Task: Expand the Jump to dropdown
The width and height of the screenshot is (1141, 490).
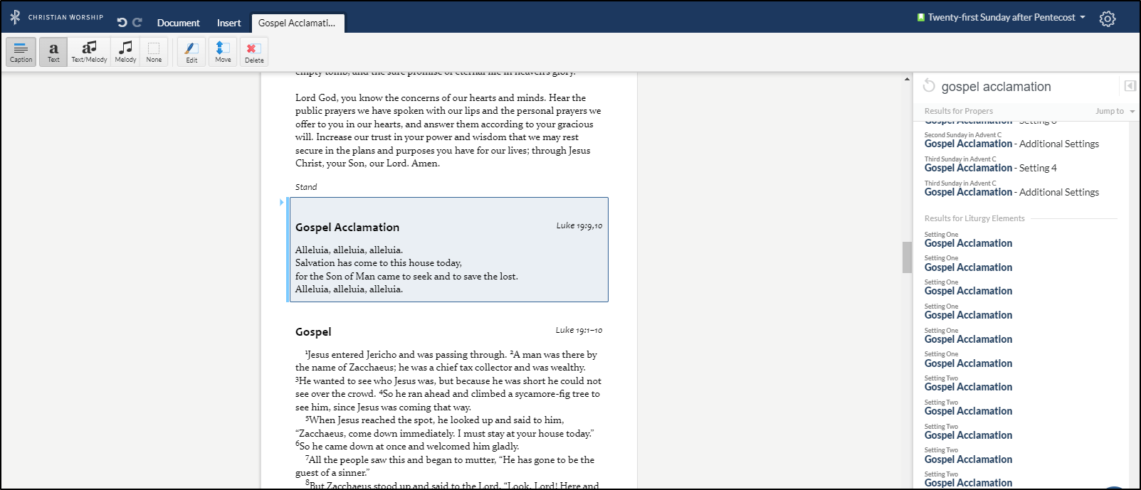Action: 1115,111
